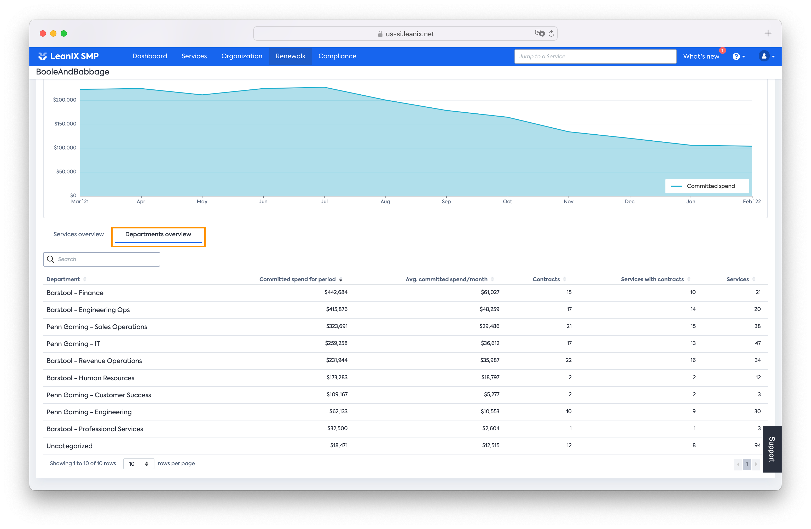The image size is (811, 529).
Task: Click the Showing 1 to 10 rows text
Action: tap(83, 464)
